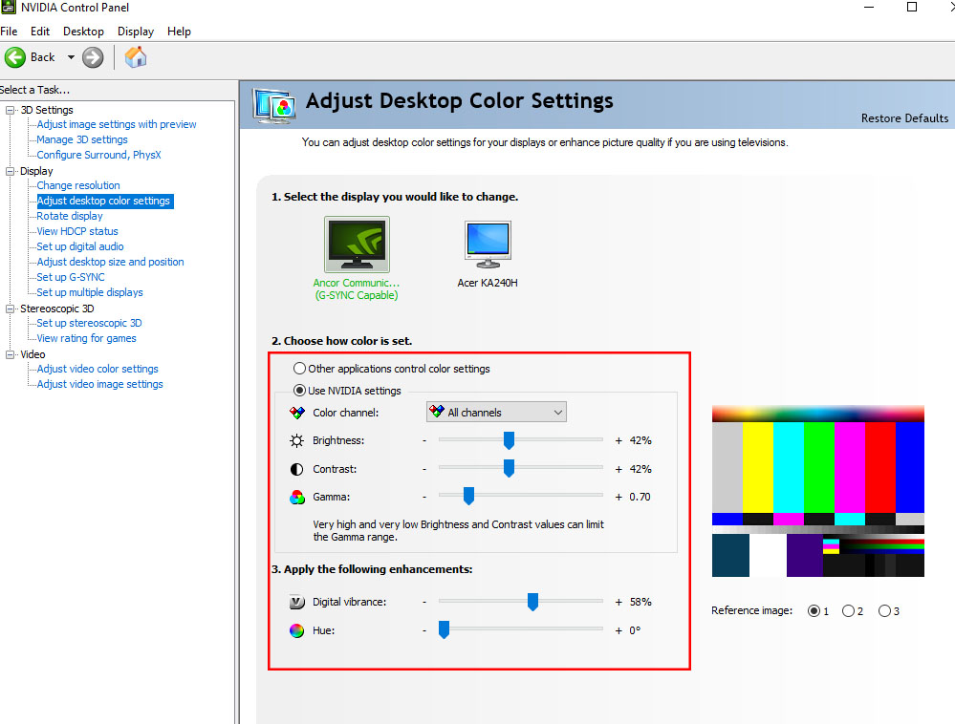Image resolution: width=955 pixels, height=724 pixels.
Task: Collapse the Display tree node
Action: pos(10,172)
